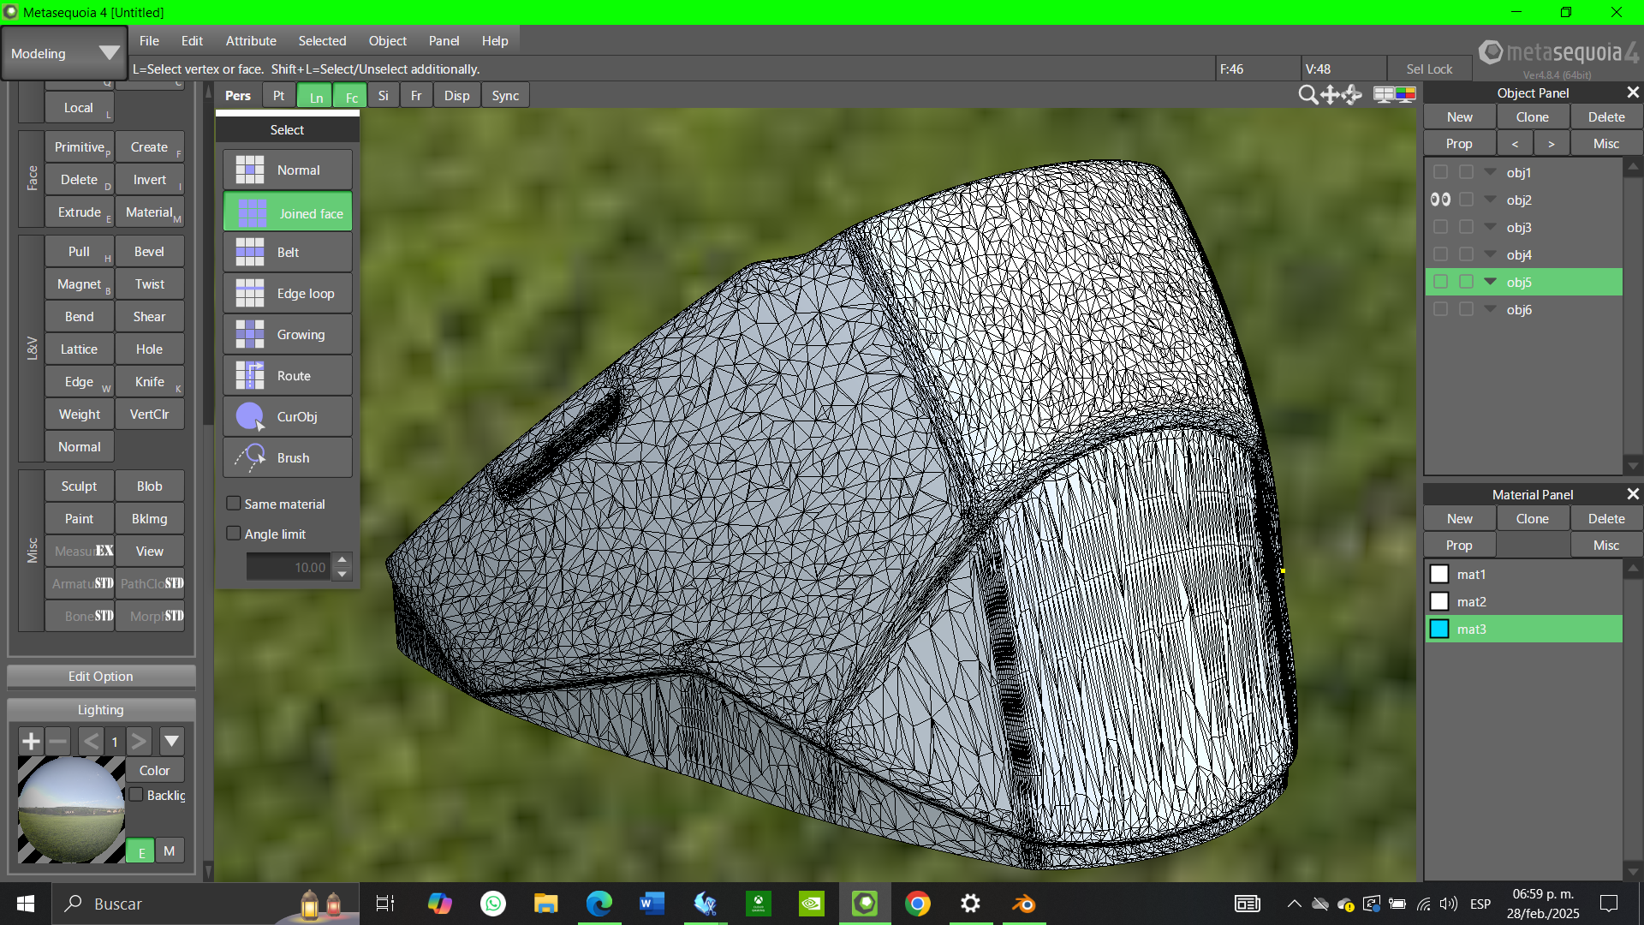Screen dimensions: 1644x925
Task: Switch to the Fr view tab
Action: point(415,95)
